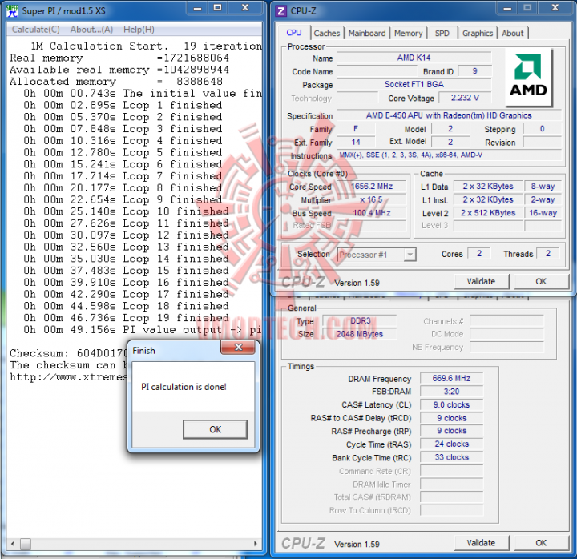Click Validate in the back CPU-Z memory window
Screen dimensions: 577x559
click(x=481, y=543)
